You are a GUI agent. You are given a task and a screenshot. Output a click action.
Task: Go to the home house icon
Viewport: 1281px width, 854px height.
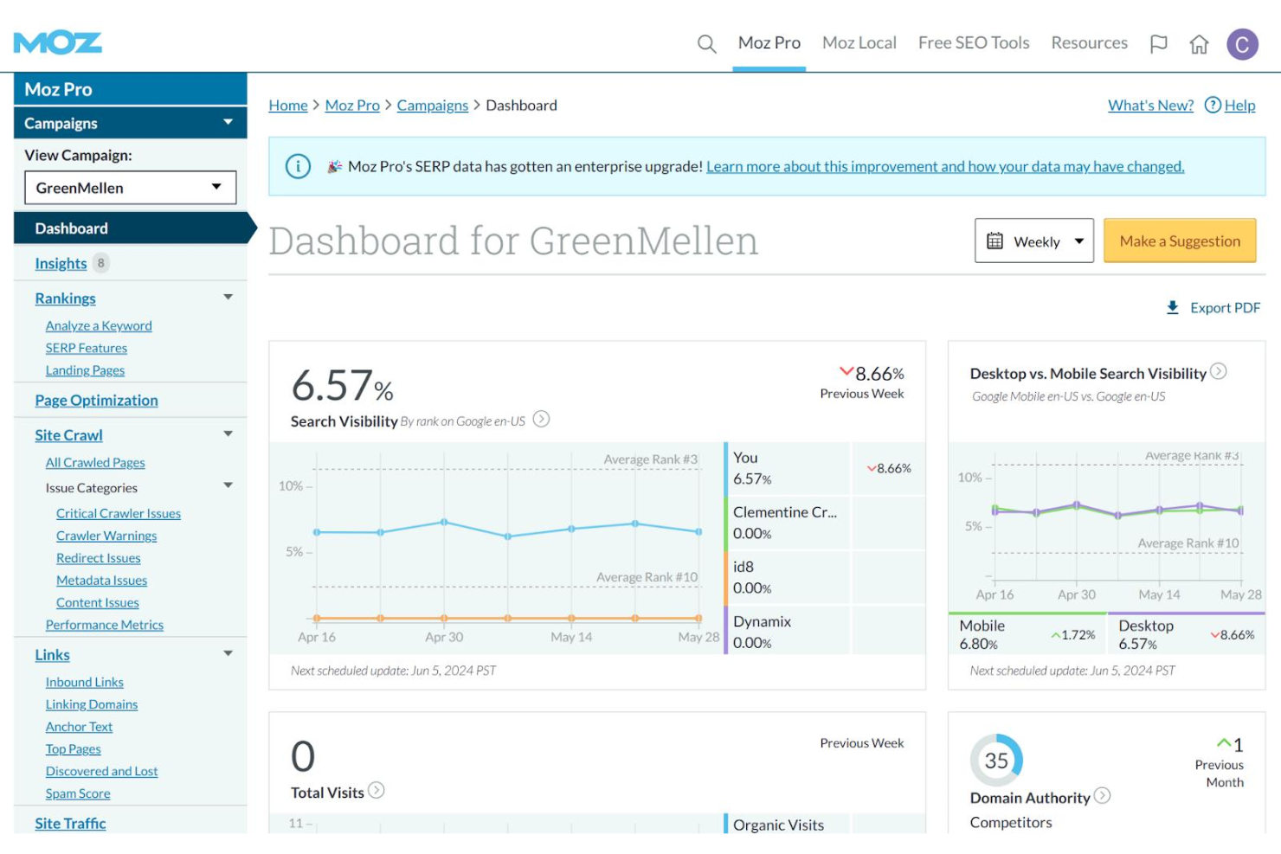coord(1199,44)
